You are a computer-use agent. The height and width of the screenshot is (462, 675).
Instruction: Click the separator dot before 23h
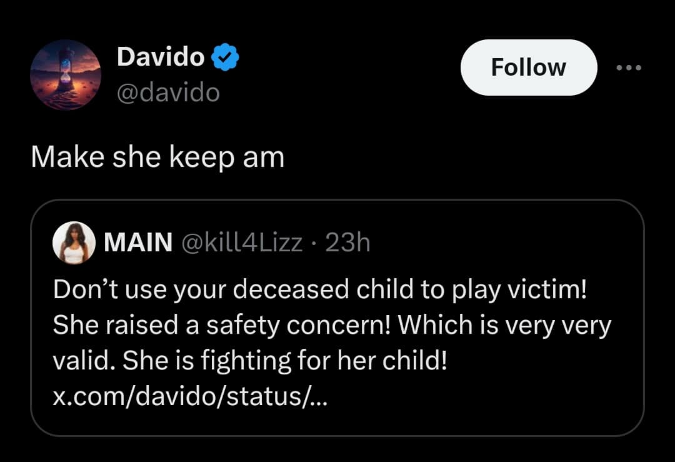[314, 243]
